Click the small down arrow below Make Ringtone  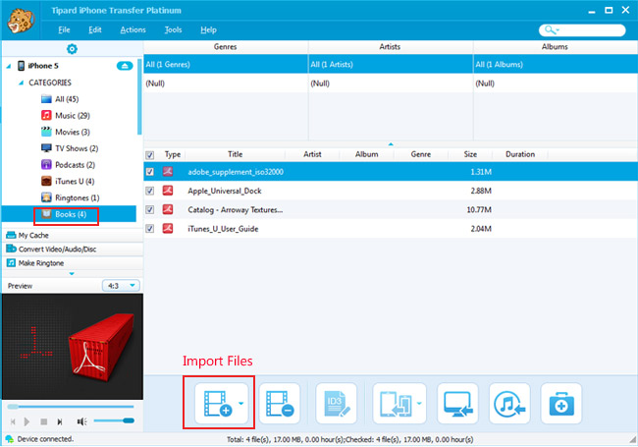coord(72,273)
